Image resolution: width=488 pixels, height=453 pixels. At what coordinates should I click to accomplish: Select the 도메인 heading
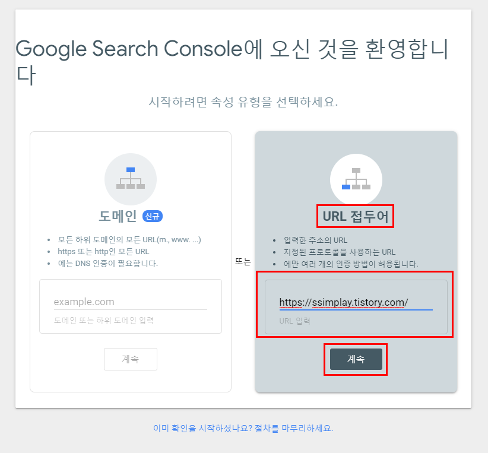(x=118, y=216)
